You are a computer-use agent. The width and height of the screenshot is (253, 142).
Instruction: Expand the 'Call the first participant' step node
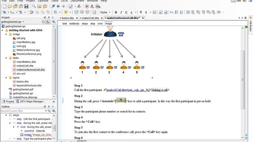10,119
